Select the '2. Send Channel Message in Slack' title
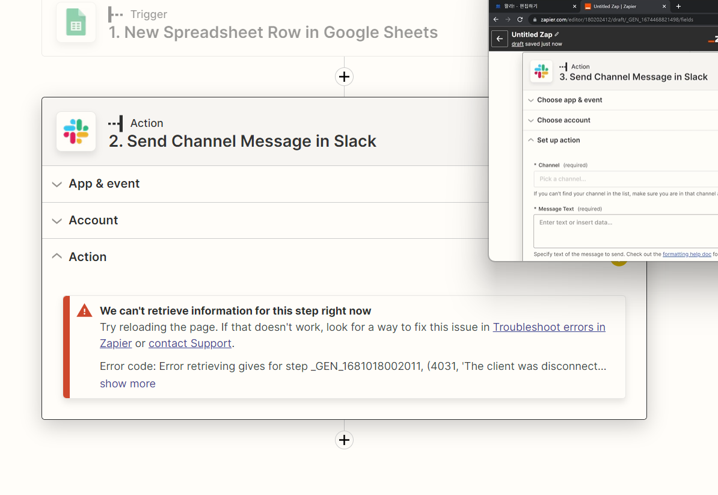This screenshot has width=718, height=495. point(242,141)
